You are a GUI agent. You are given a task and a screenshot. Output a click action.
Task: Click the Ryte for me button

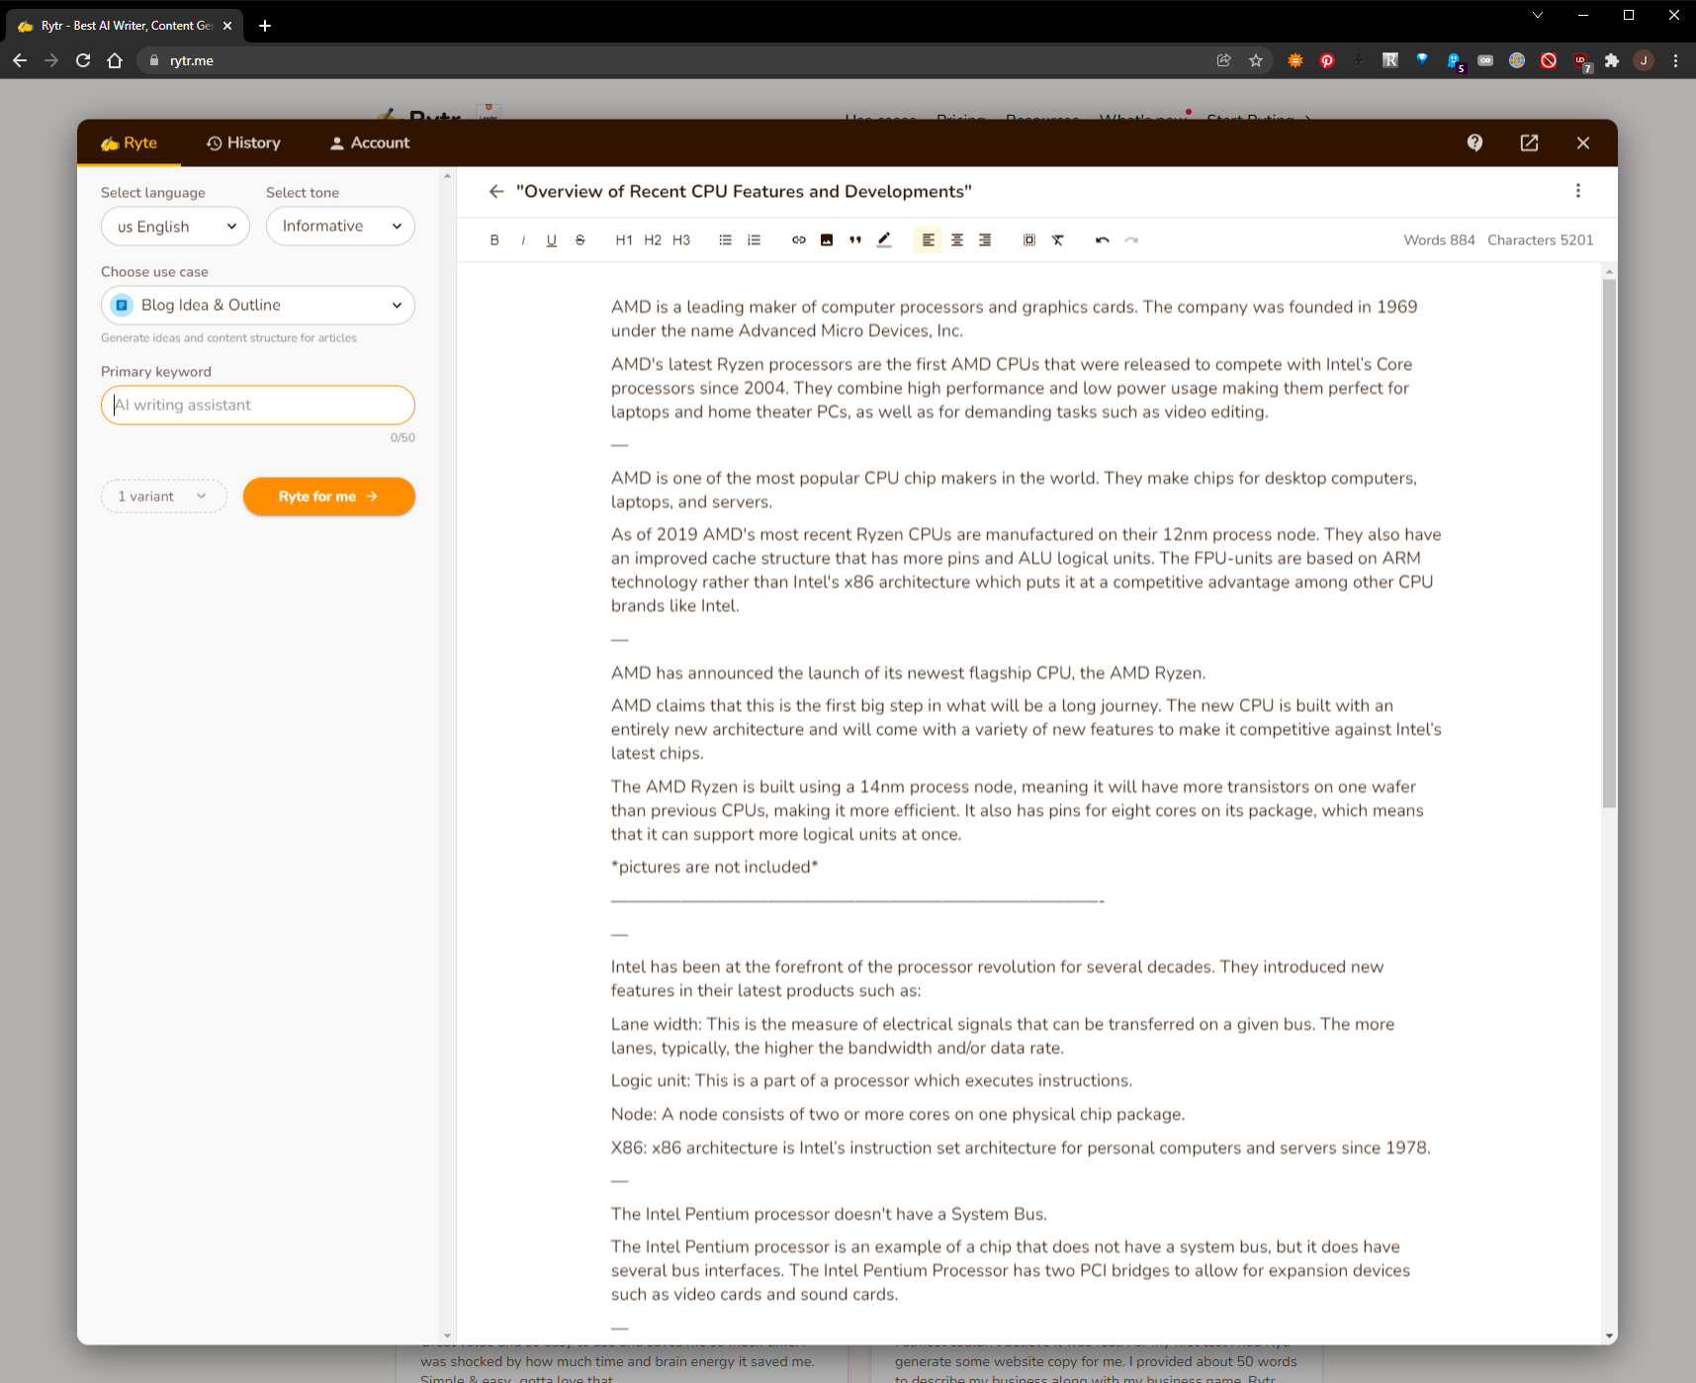pos(329,497)
